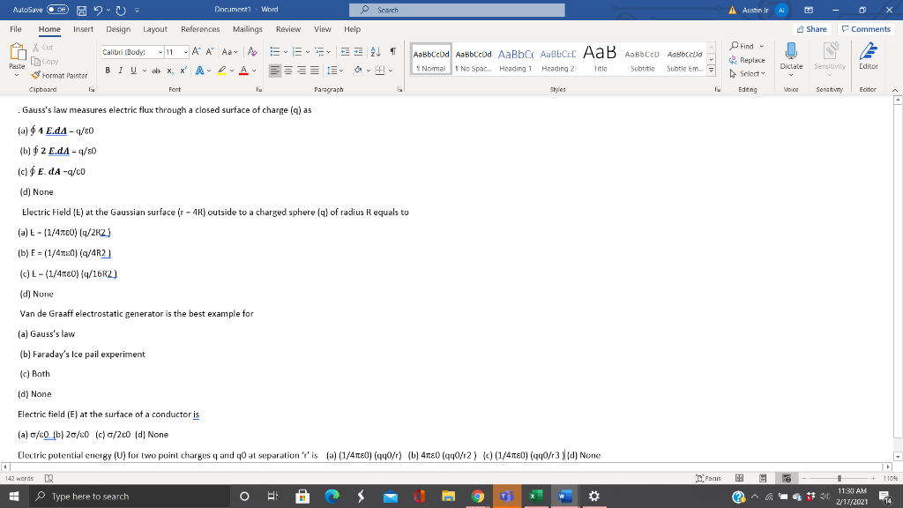Expand the bullet list options
Viewport: 903px width, 508px height.
[x=286, y=52]
